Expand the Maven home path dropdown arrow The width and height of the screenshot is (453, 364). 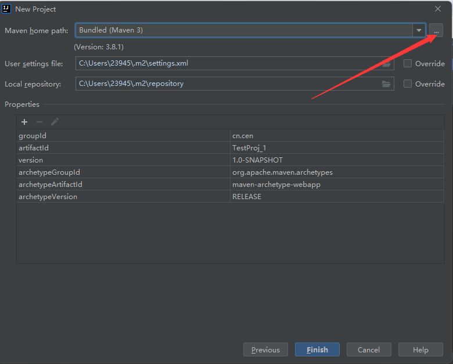click(x=419, y=30)
